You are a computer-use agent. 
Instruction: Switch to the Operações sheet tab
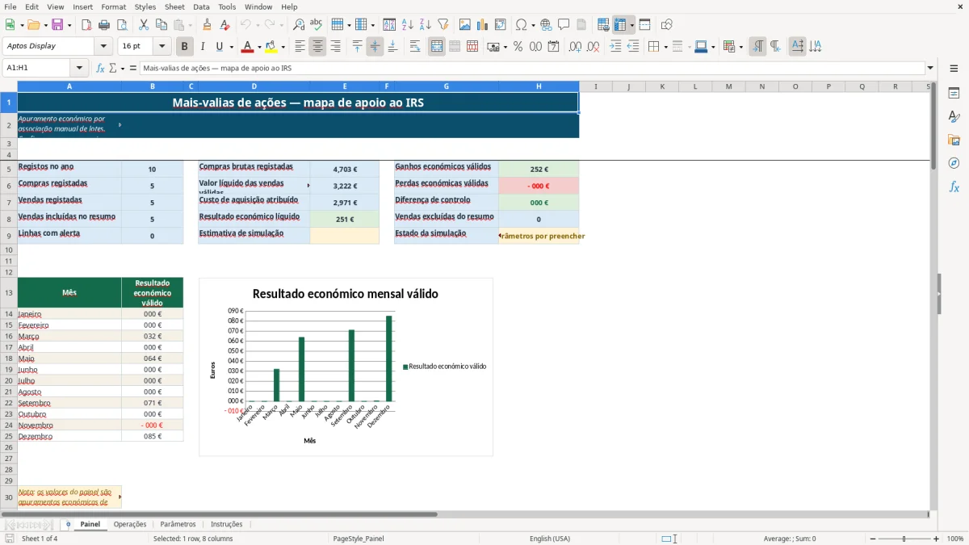(130, 524)
